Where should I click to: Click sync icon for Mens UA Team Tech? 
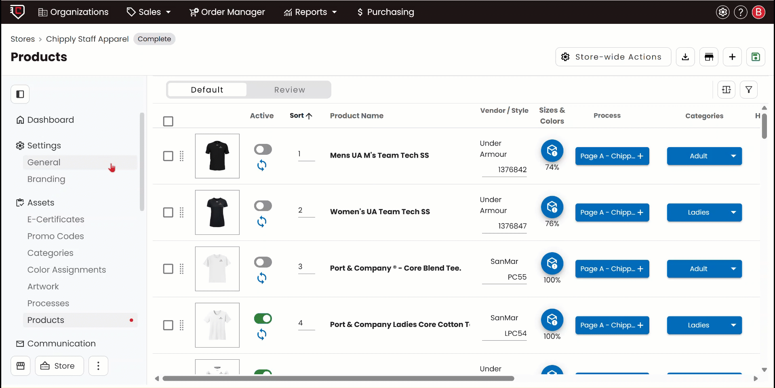pos(262,165)
